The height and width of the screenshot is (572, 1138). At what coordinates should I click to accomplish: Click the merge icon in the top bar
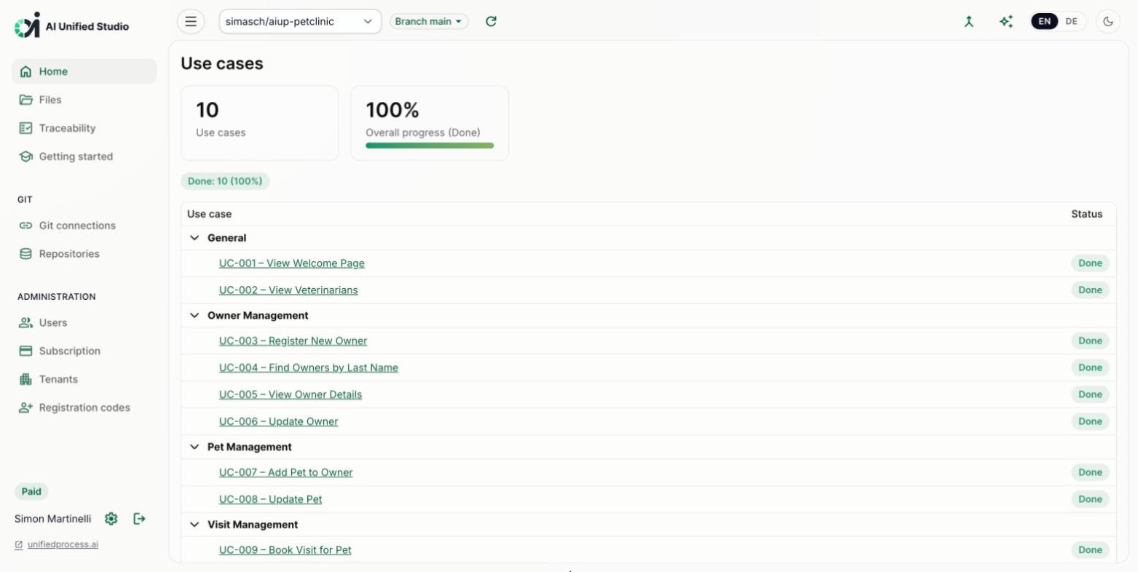tap(968, 21)
